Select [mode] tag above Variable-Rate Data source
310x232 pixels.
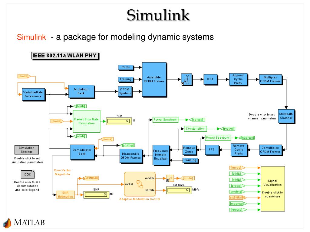(x=24, y=76)
